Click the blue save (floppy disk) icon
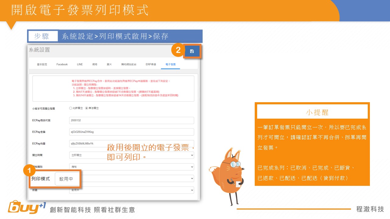Screen dimensions: 390x219 [x=192, y=51]
